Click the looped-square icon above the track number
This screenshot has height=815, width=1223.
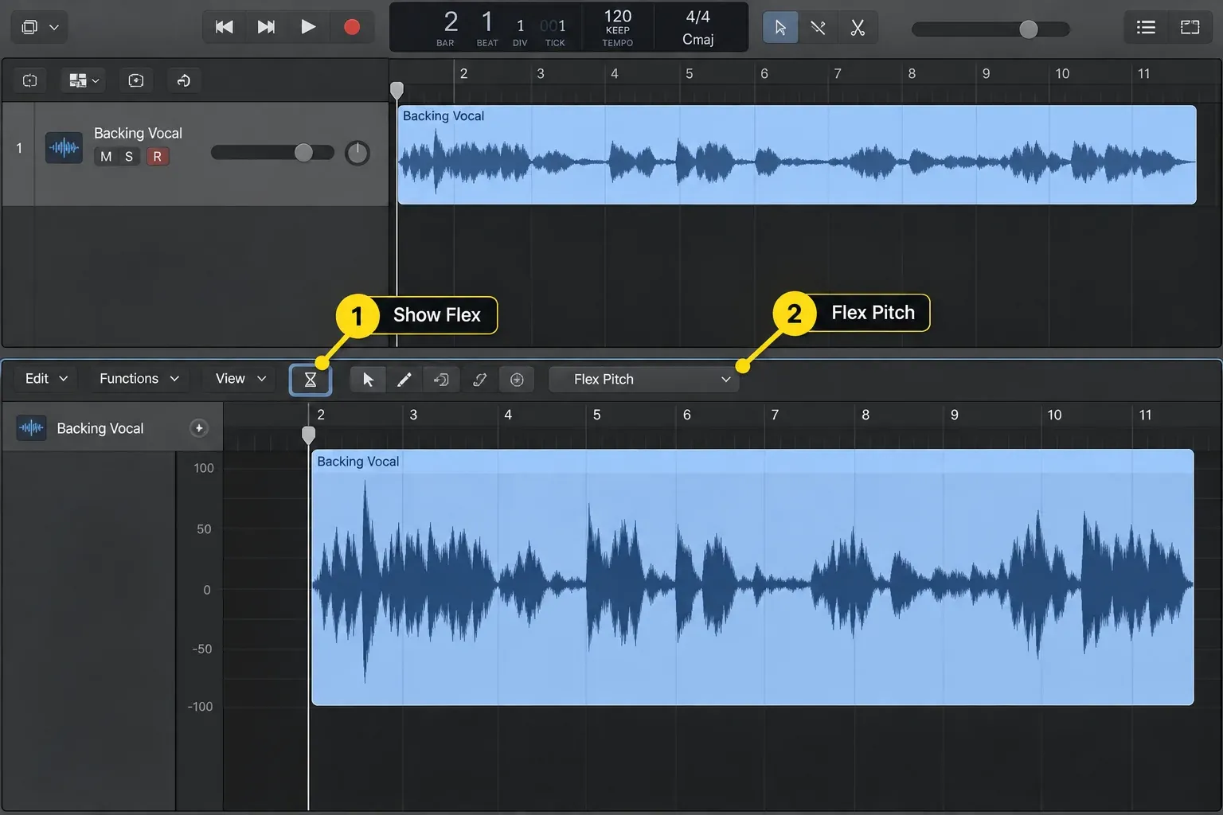tap(30, 80)
